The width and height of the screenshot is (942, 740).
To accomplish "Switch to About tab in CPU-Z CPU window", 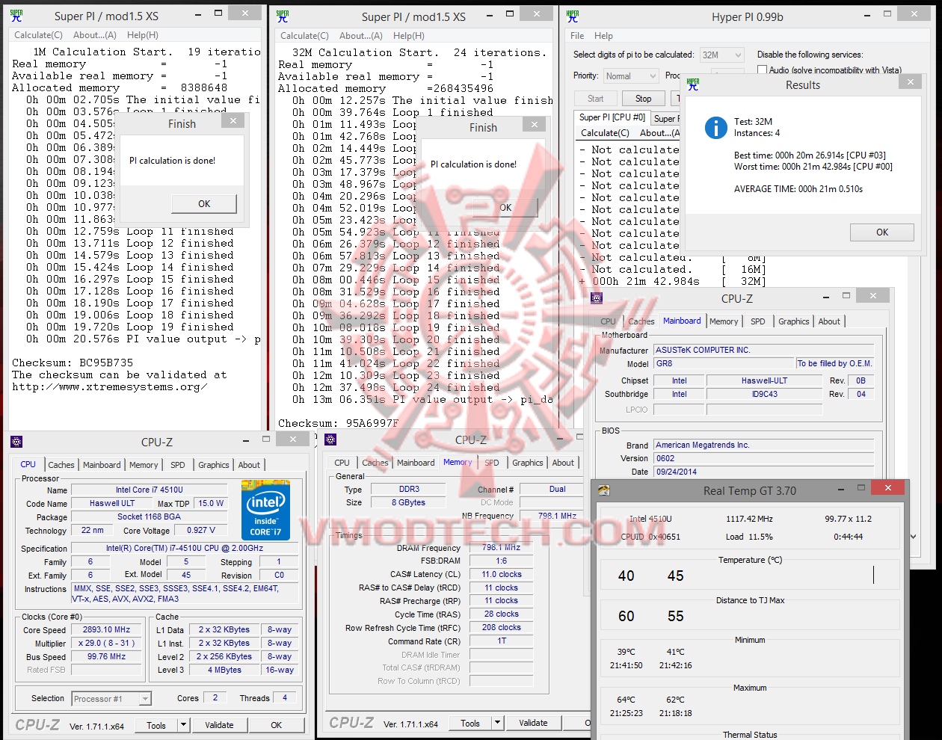I will point(249,465).
